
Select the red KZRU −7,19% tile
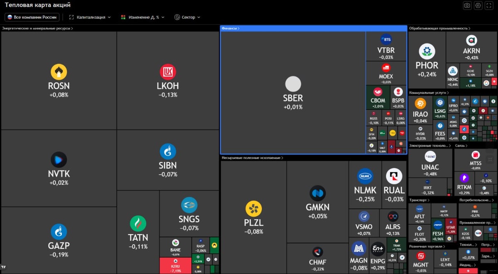175,265
